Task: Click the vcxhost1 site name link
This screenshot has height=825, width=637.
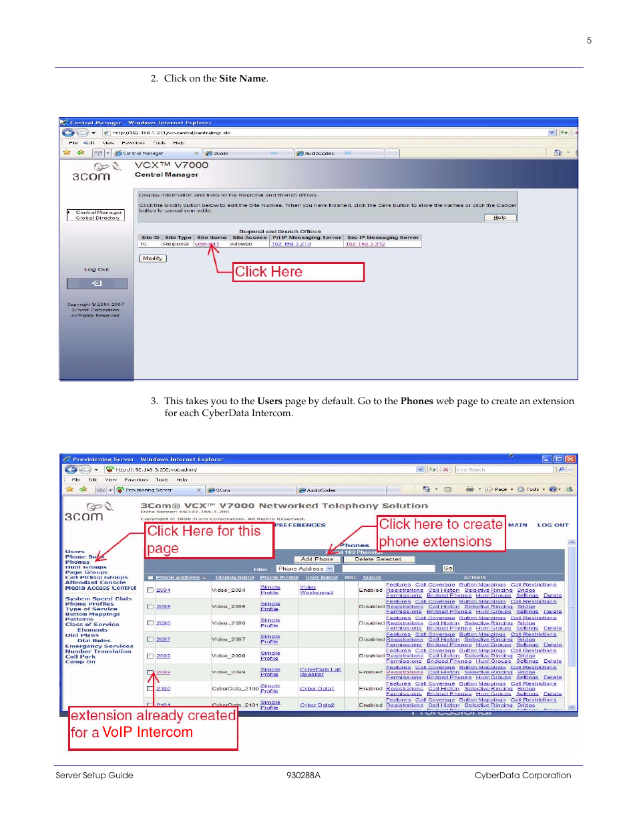Action: click(207, 244)
